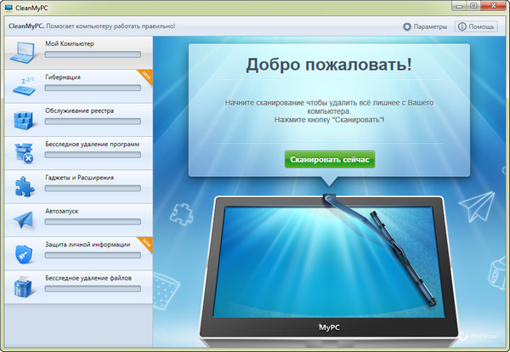Viewport: 510px width, 352px height.
Task: Click the Автозапуск progress bar
Action: pyautogui.click(x=93, y=222)
